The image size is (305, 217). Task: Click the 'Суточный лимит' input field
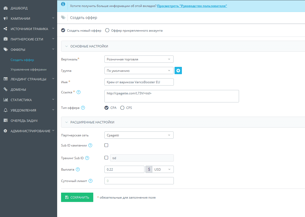coord(139,181)
